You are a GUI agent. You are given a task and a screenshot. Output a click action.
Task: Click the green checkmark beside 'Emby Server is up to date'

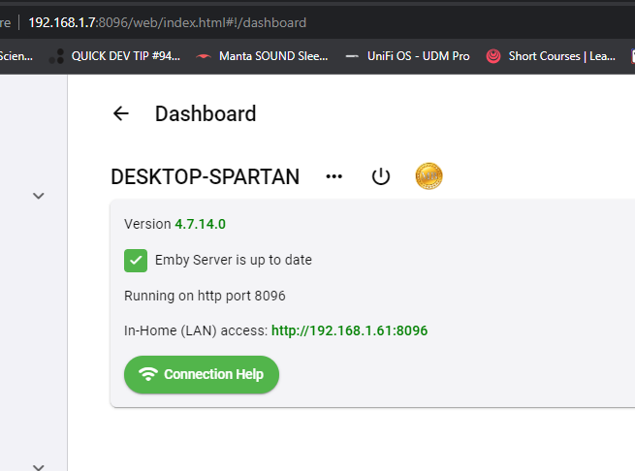(x=136, y=261)
